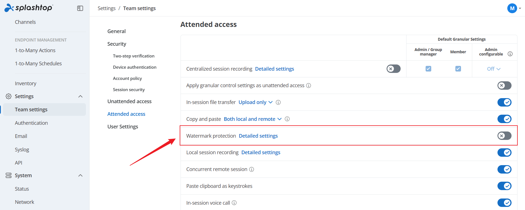Open the Upload only dropdown
Screen dimensions: 525x210
pyautogui.click(x=255, y=102)
